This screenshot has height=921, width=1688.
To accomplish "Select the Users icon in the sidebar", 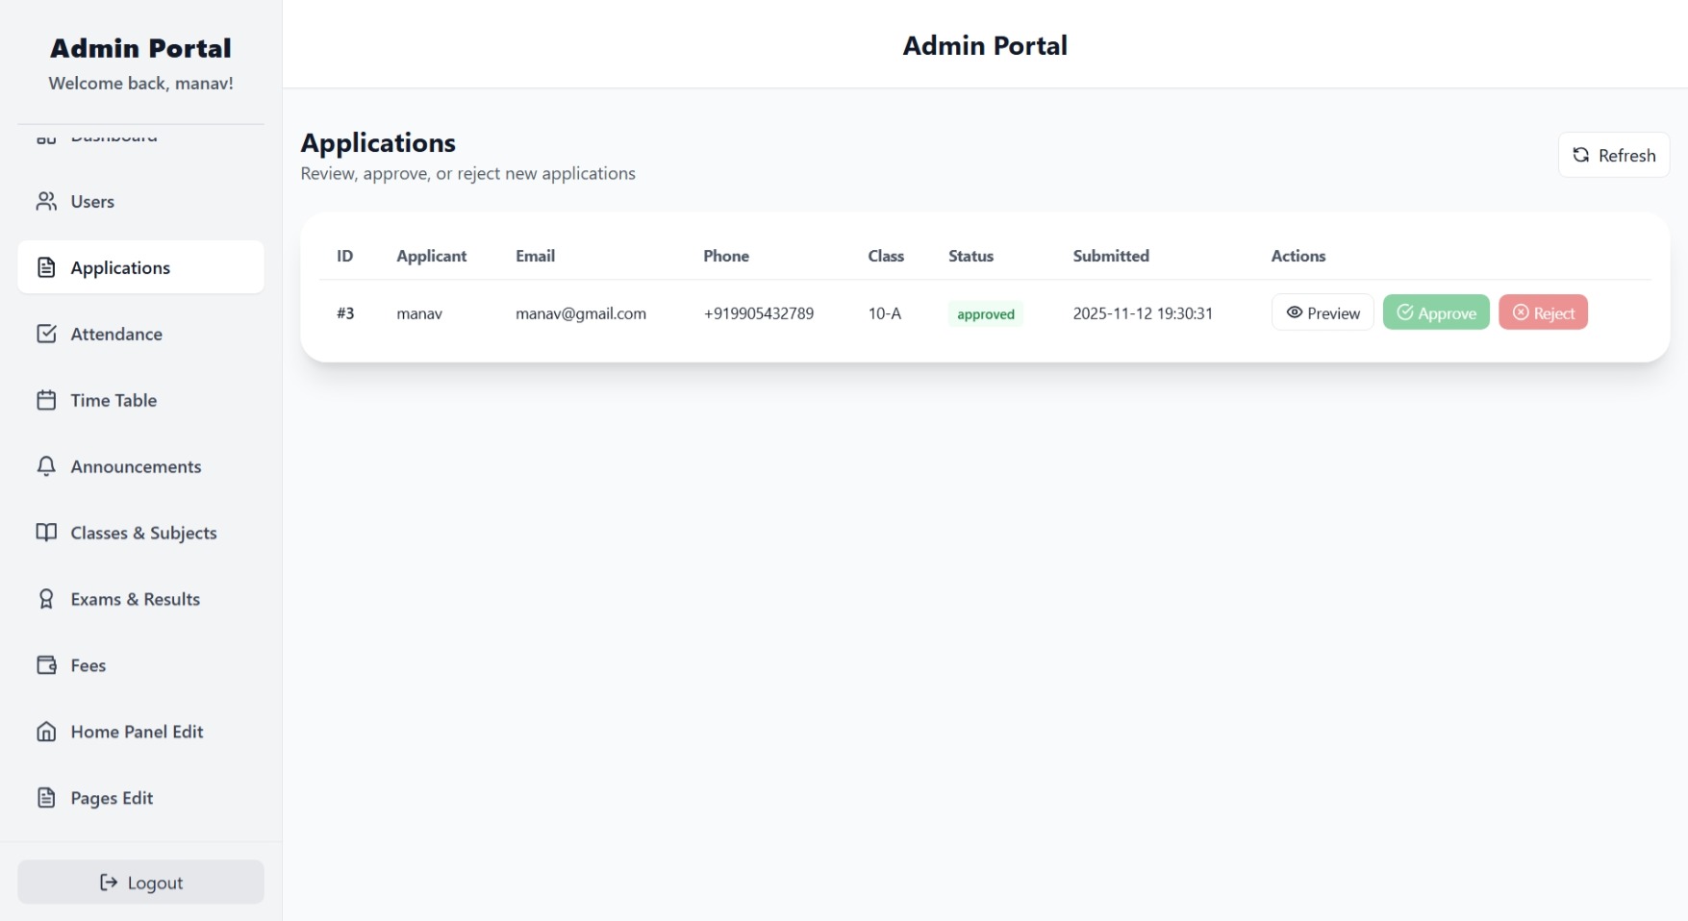I will [45, 202].
